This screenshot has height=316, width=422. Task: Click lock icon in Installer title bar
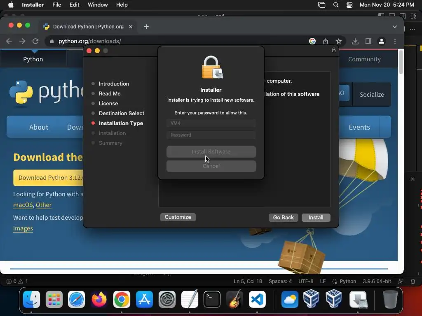click(x=333, y=50)
